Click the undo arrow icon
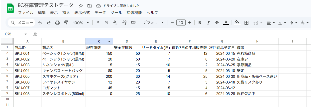 coord(40,23)
